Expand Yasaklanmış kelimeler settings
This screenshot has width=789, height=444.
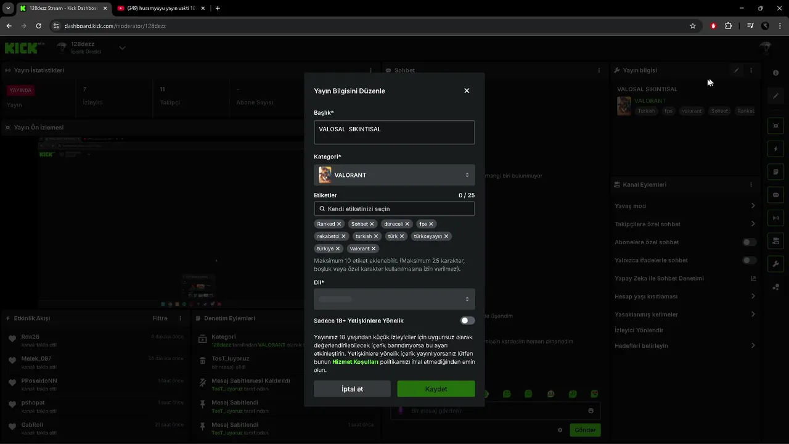(x=753, y=314)
